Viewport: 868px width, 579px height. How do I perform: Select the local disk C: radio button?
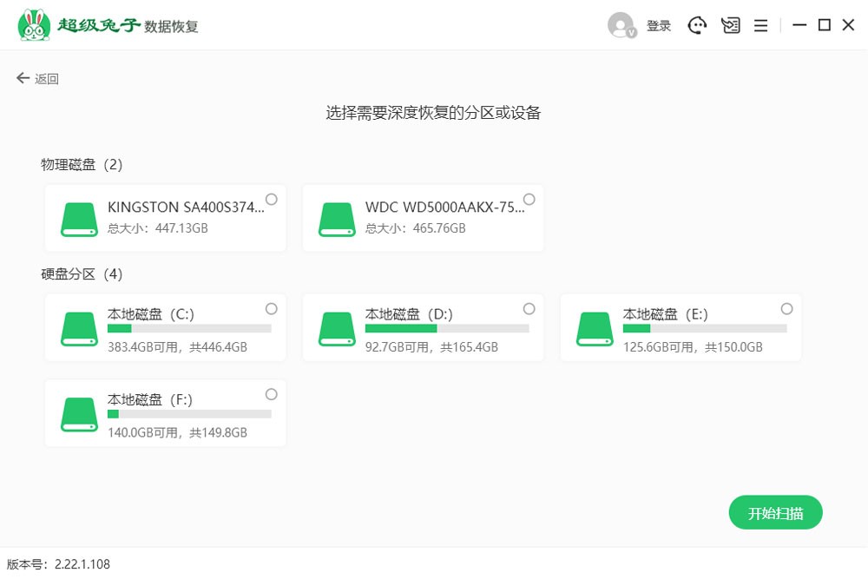(272, 309)
